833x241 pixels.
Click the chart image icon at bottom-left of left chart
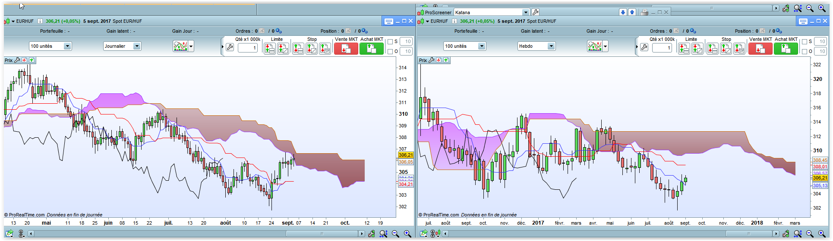click(x=9, y=233)
